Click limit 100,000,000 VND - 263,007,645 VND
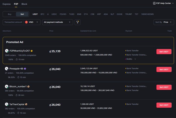 tap(97, 90)
